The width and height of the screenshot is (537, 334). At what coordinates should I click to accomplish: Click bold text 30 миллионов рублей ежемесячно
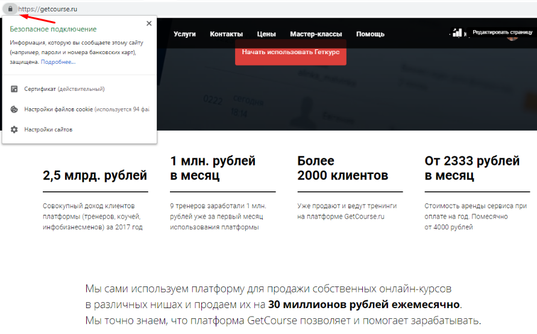[x=364, y=305]
